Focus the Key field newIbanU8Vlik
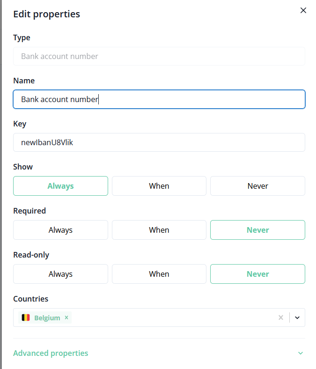316x369 pixels. click(x=159, y=142)
